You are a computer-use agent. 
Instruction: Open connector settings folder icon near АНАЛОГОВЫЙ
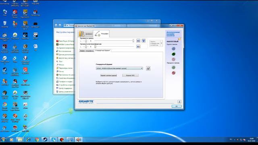click(179, 39)
